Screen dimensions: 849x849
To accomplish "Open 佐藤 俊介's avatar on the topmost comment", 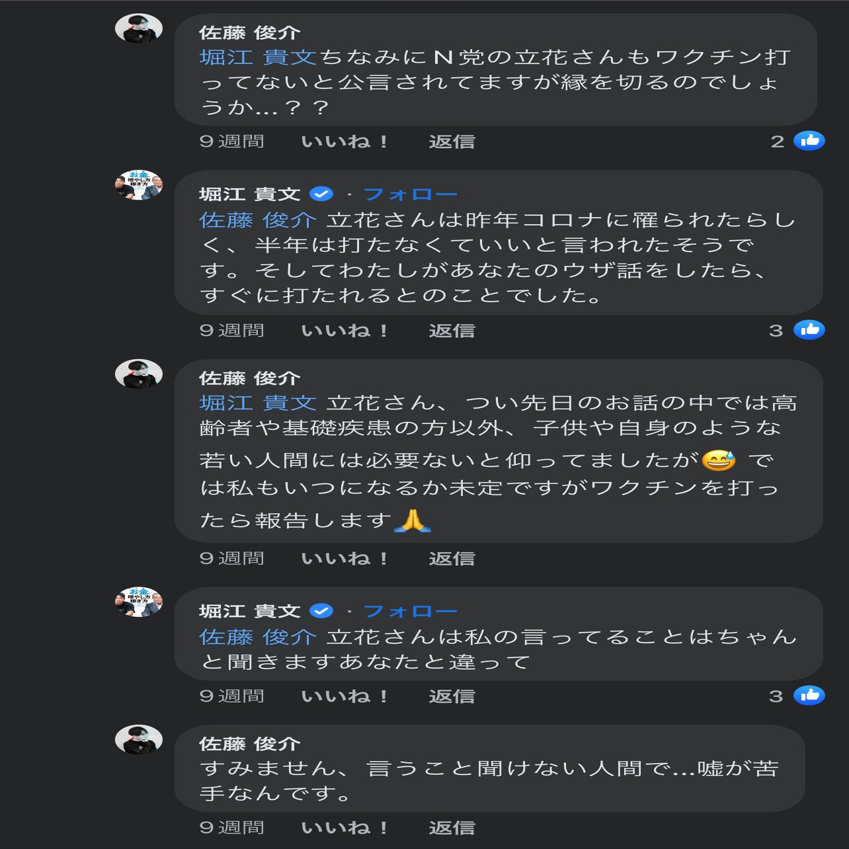I will [139, 28].
